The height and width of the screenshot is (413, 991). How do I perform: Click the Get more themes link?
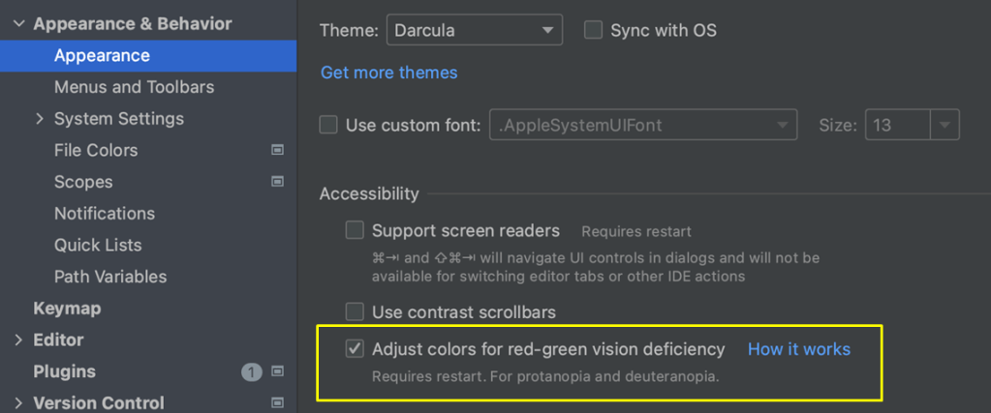pyautogui.click(x=388, y=73)
